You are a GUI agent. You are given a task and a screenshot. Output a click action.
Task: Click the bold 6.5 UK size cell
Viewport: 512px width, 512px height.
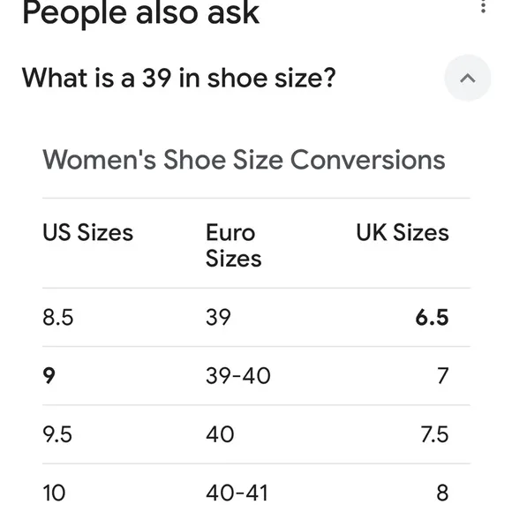coord(432,318)
